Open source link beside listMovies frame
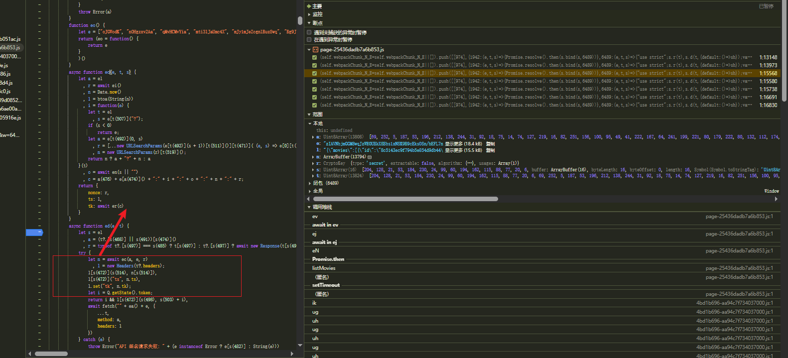Image resolution: width=788 pixels, height=358 pixels. click(739, 268)
